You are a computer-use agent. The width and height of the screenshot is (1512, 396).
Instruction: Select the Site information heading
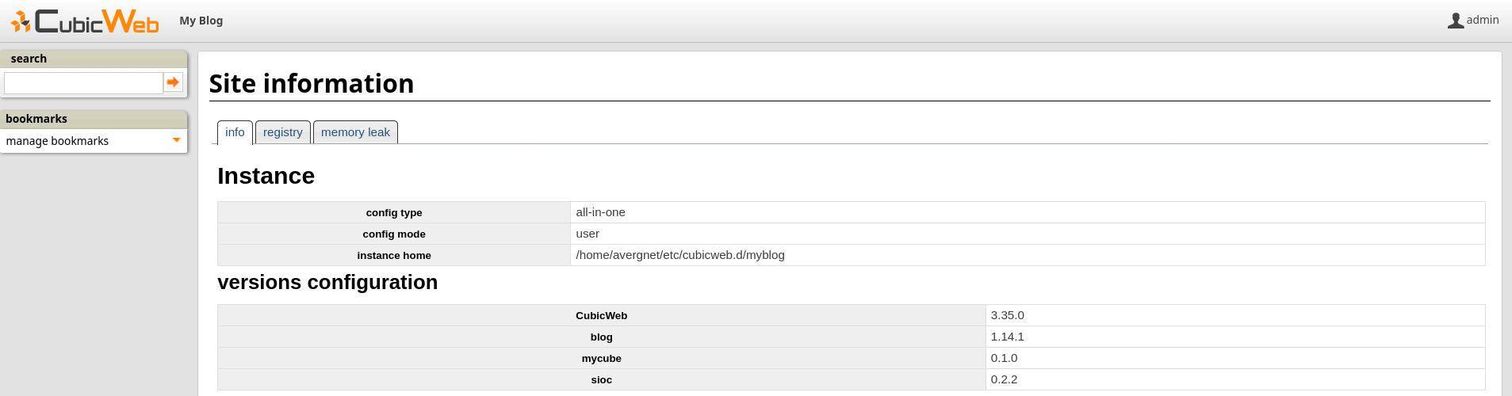312,83
